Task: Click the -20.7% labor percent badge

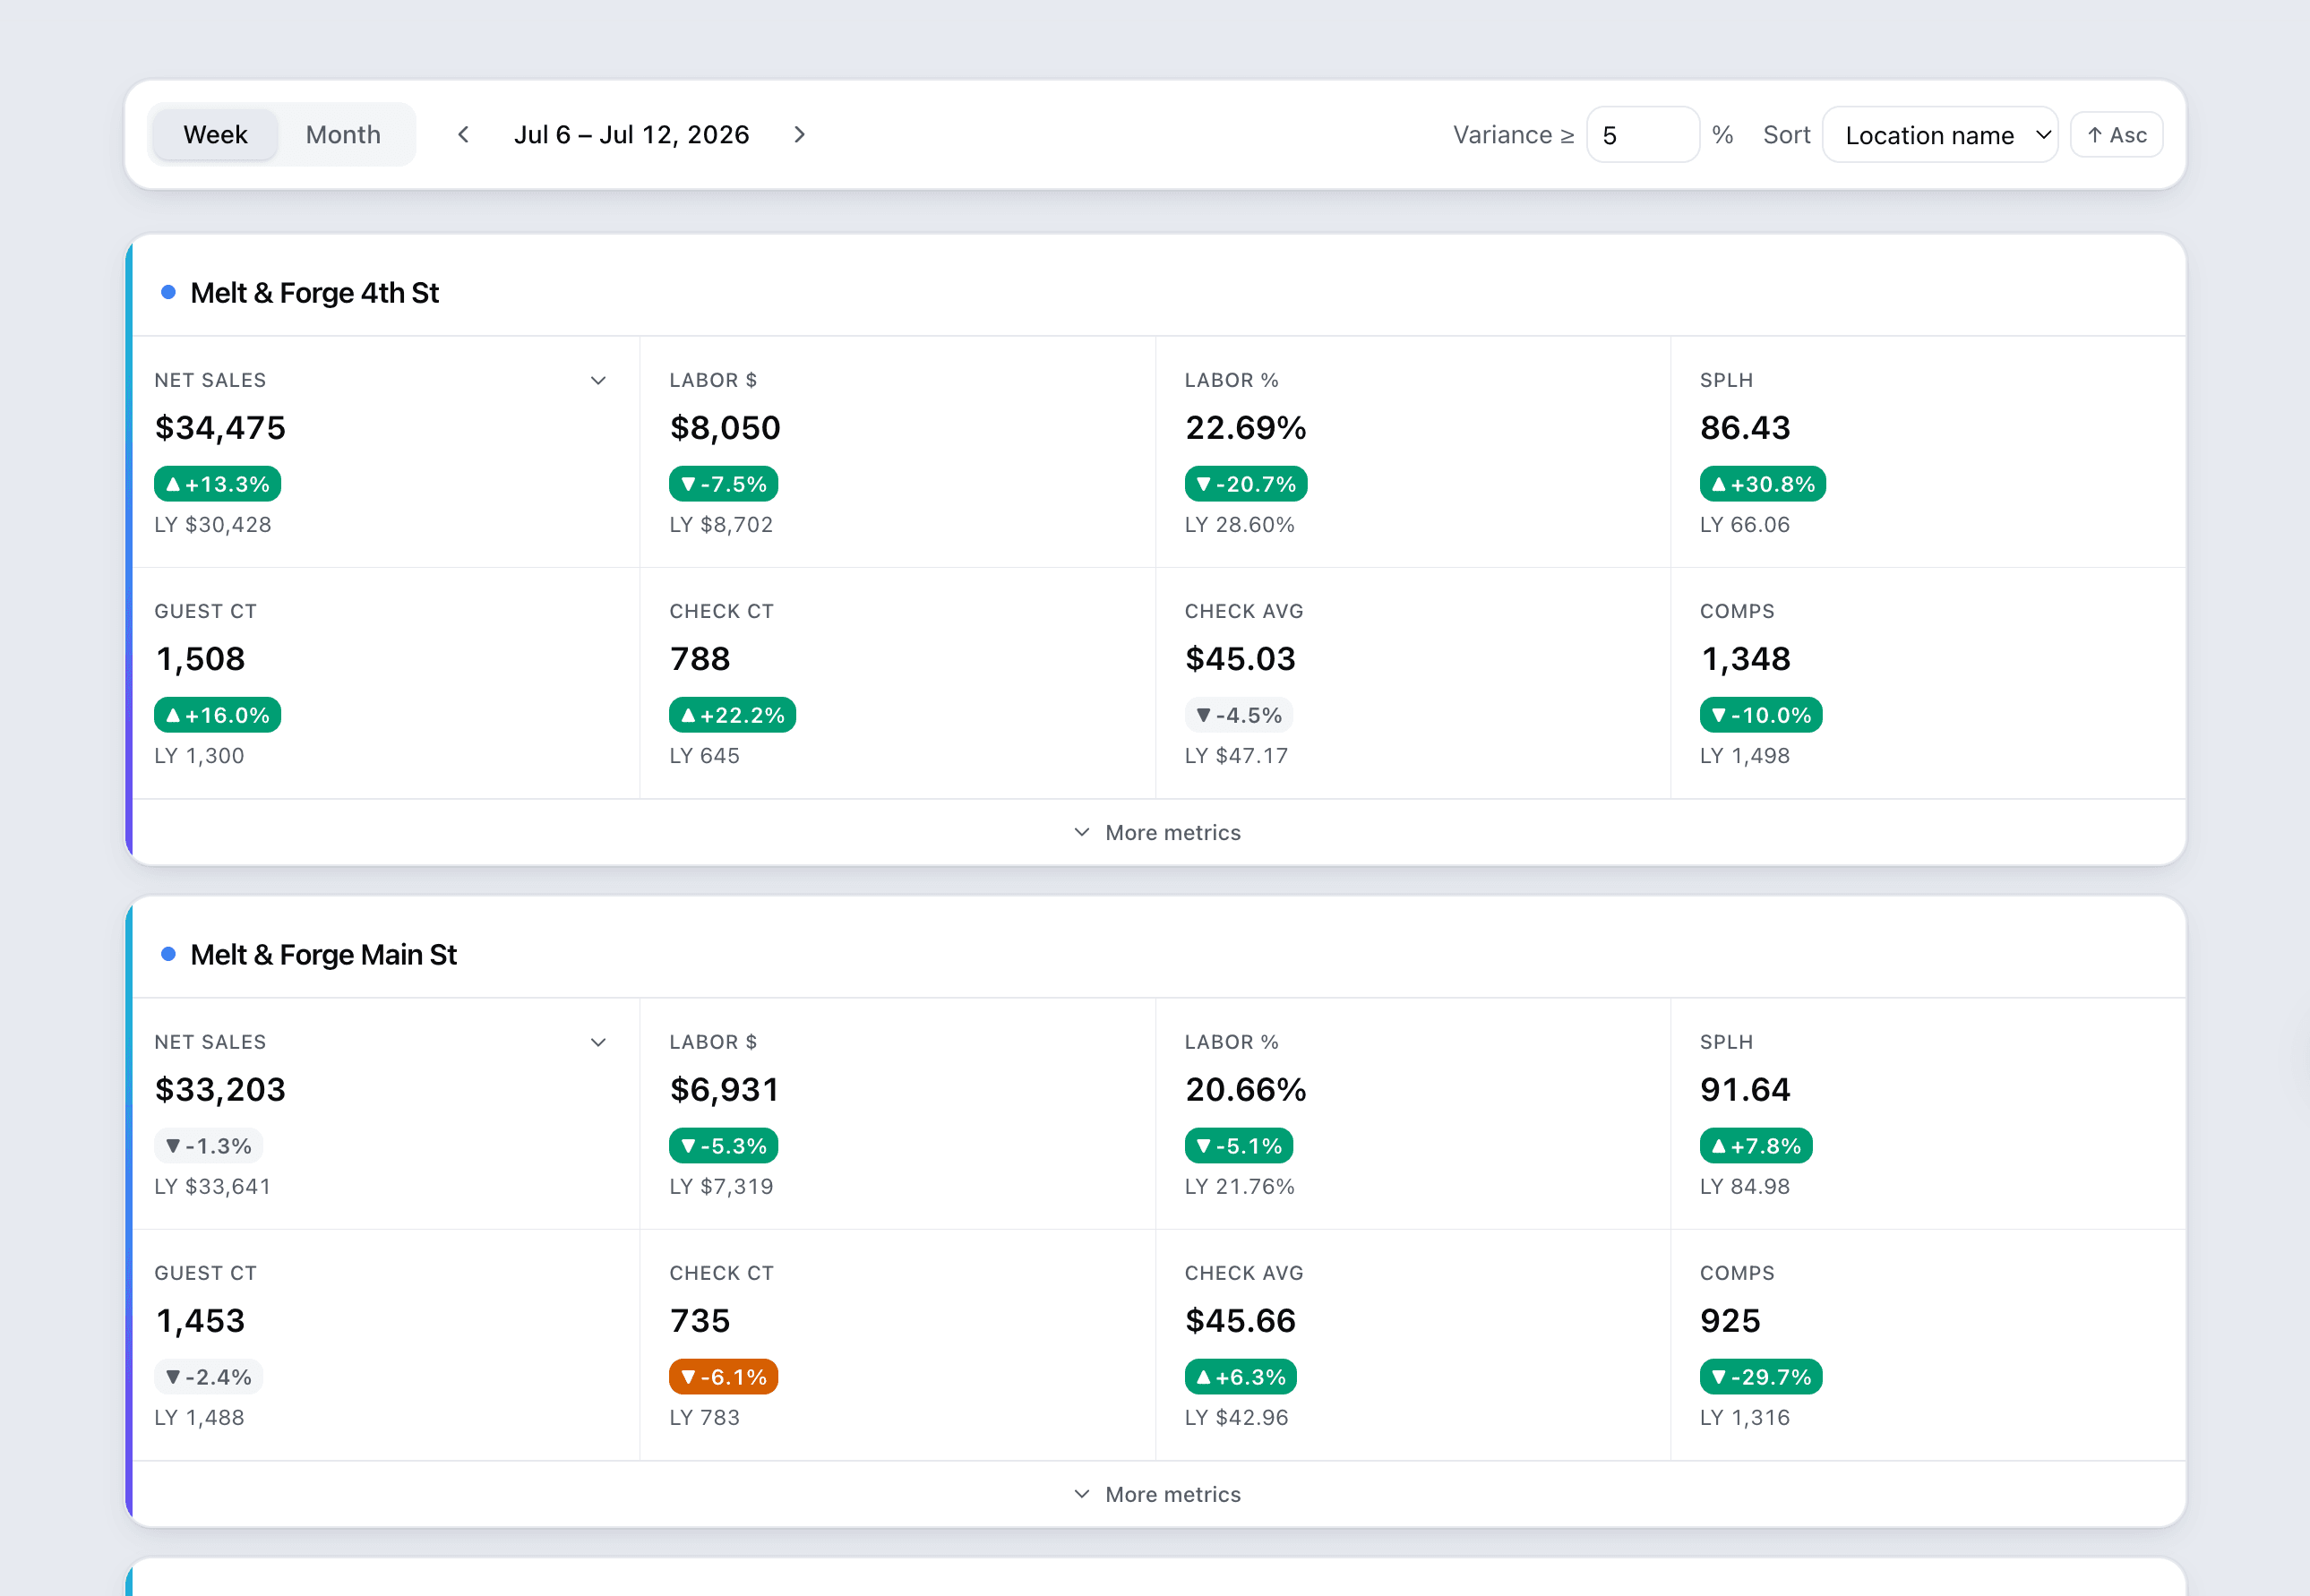Action: (1245, 484)
